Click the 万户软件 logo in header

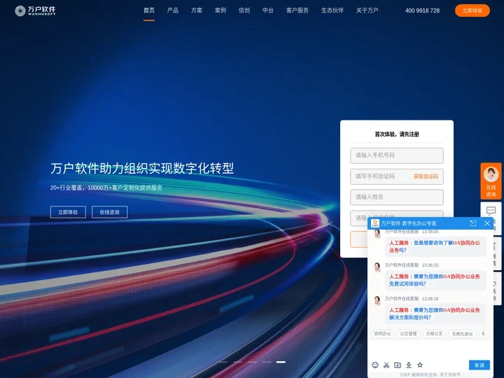(35, 10)
